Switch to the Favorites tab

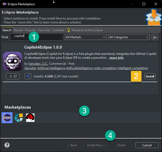click(x=44, y=30)
